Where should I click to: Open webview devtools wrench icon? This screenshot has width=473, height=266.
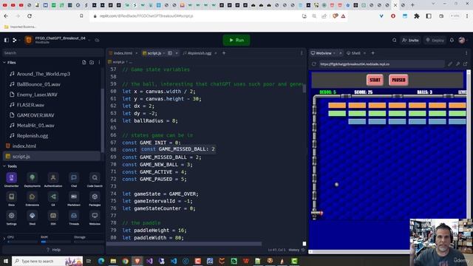tap(458, 64)
